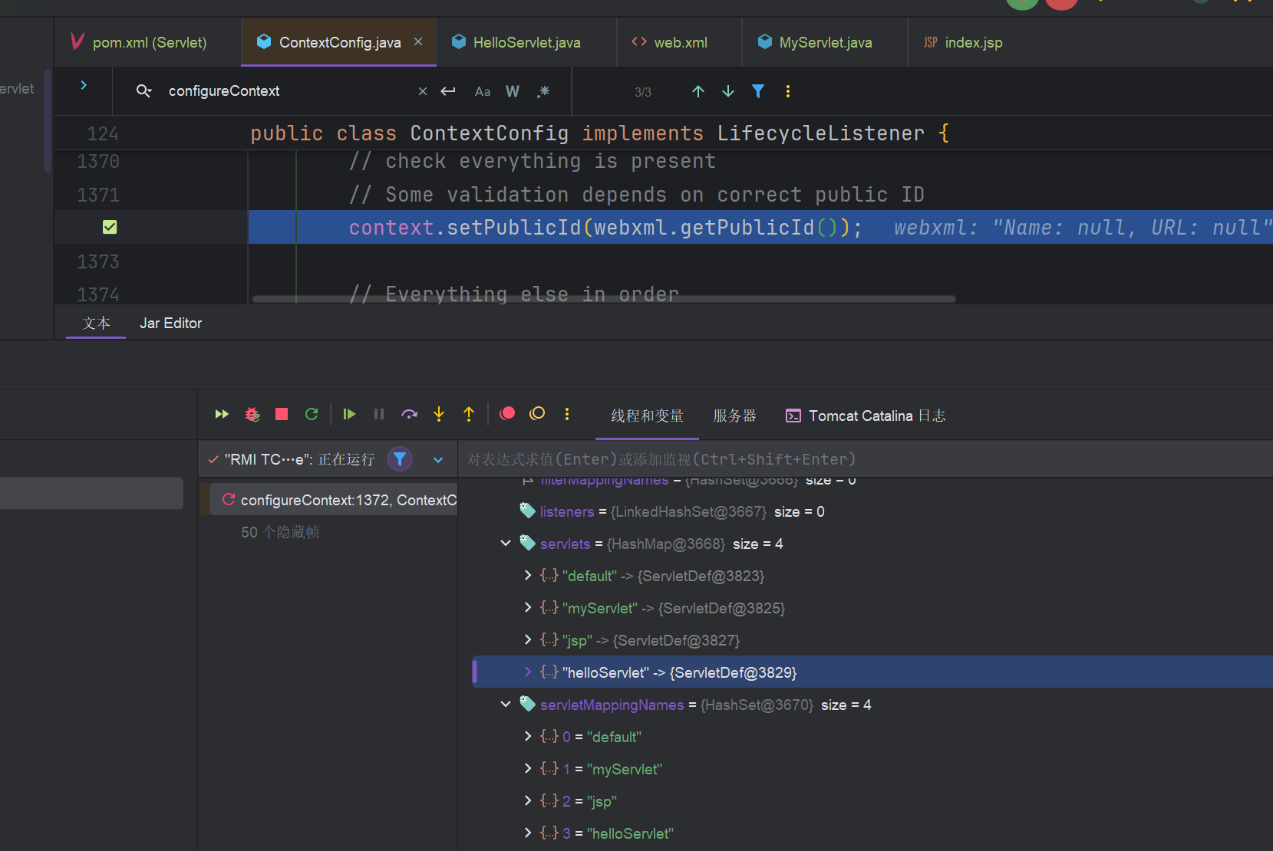Go to next search occurrence arrow

(728, 92)
